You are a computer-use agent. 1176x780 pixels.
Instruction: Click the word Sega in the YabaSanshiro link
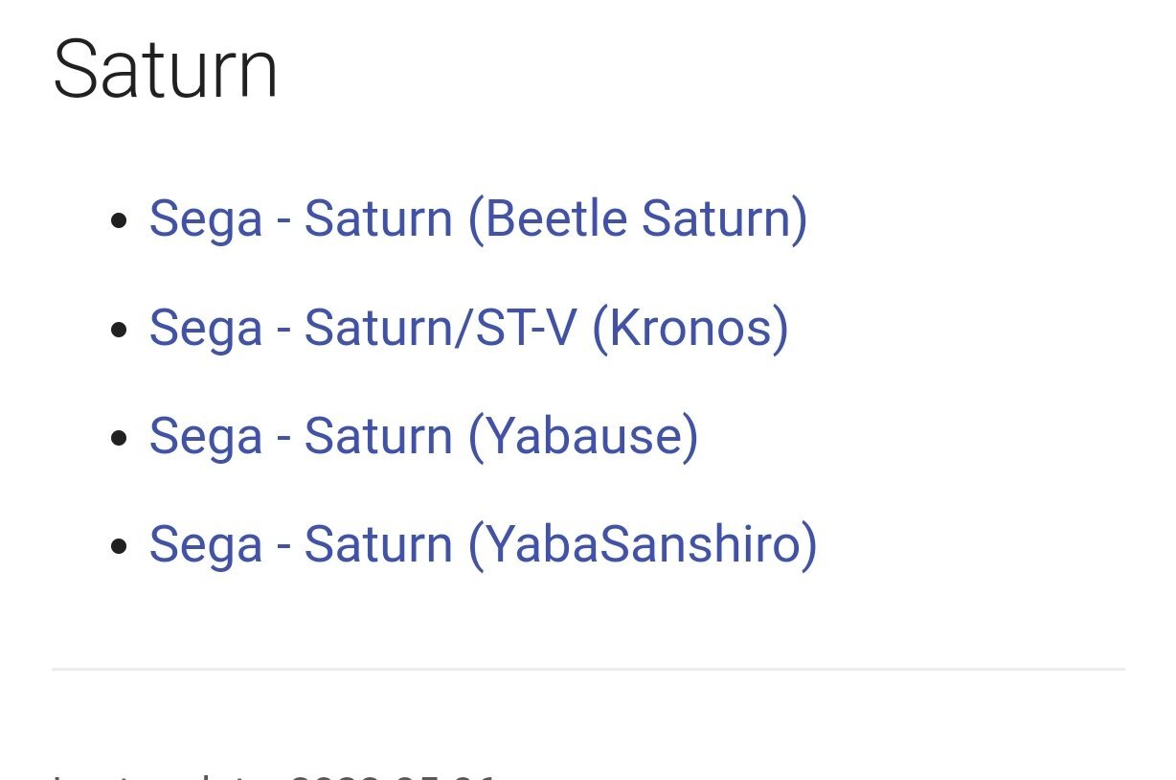coord(206,546)
